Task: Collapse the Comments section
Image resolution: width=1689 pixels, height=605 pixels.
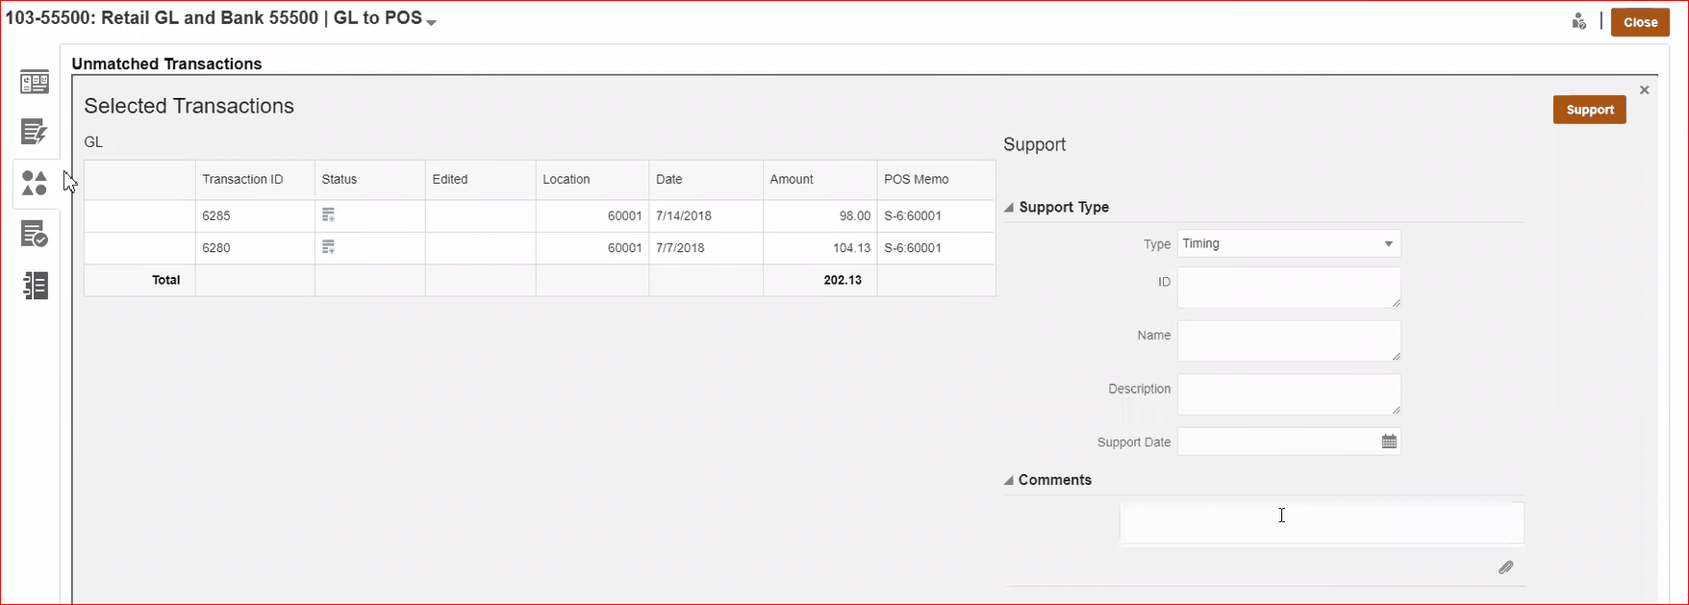Action: click(x=1009, y=480)
